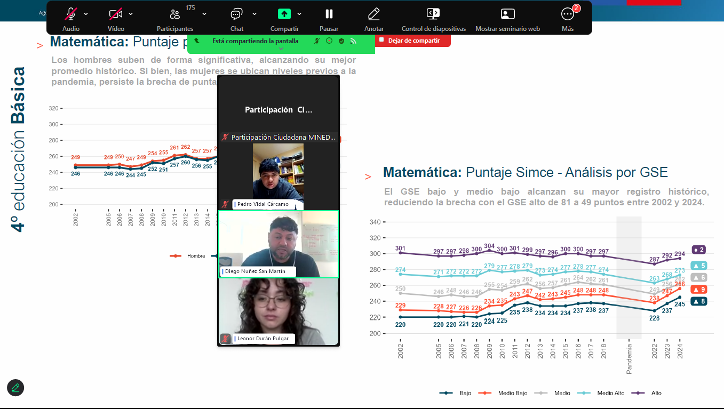This screenshot has height=409, width=724.
Task: Click the green pencil annotation button at bottom-left
Action: click(15, 388)
